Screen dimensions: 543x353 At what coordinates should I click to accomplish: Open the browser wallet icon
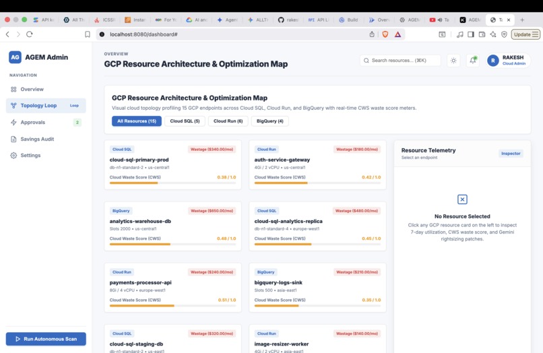point(482,34)
